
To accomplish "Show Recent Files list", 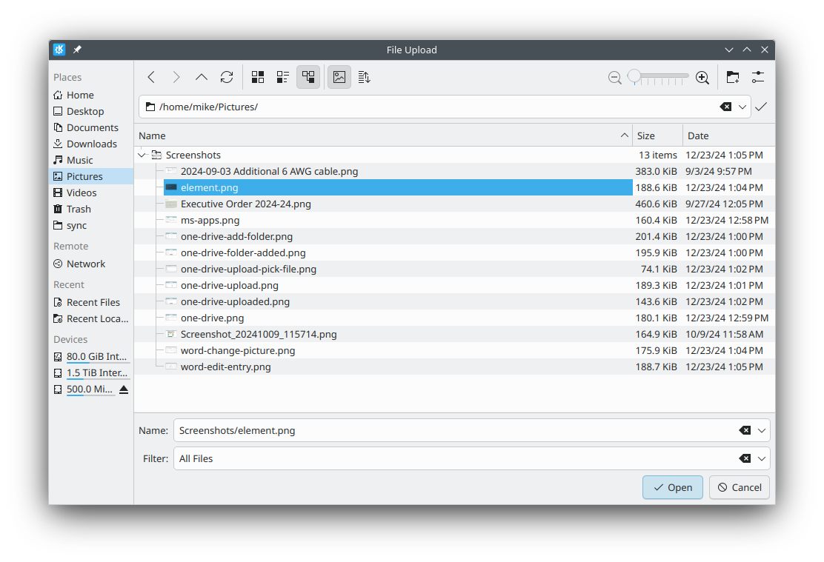I will coord(91,303).
